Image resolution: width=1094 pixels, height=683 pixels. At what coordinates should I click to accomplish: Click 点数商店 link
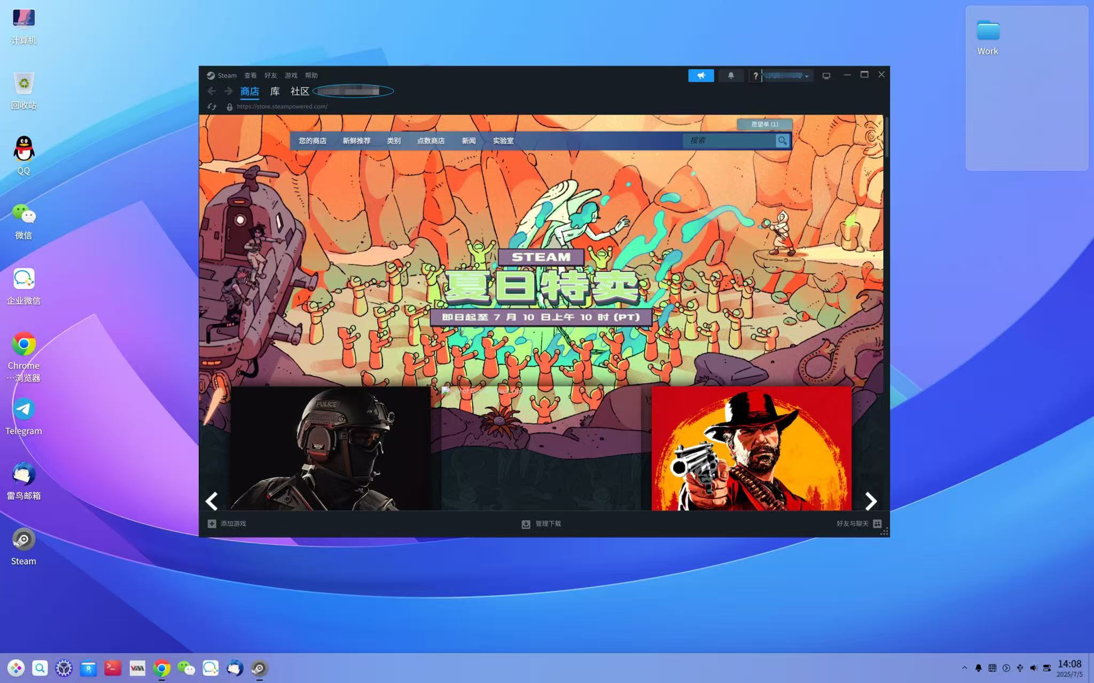[431, 141]
